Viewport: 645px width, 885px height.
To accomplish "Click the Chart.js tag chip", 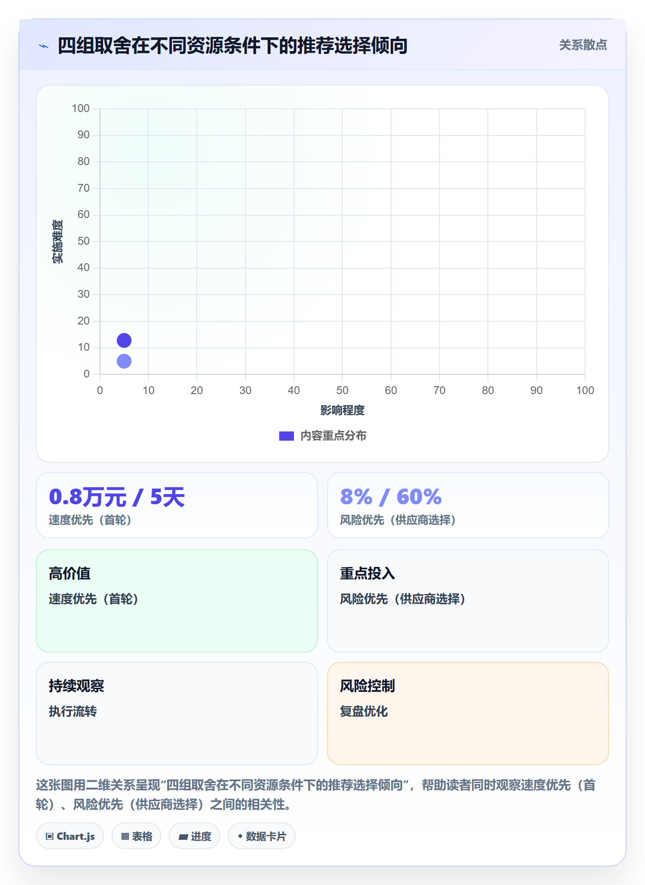I will point(70,836).
